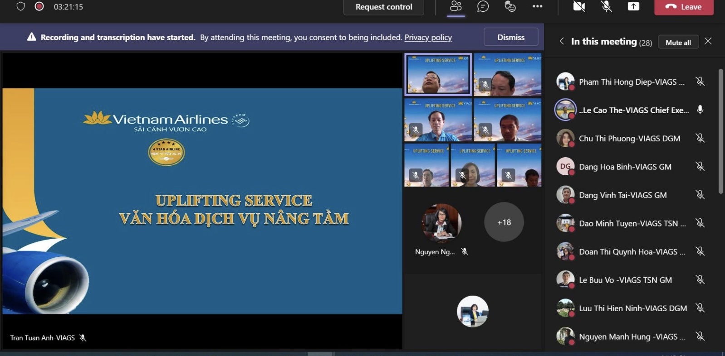This screenshot has width=725, height=356.
Task: Click the shared Vietnam Airlines slide
Action: (x=202, y=201)
